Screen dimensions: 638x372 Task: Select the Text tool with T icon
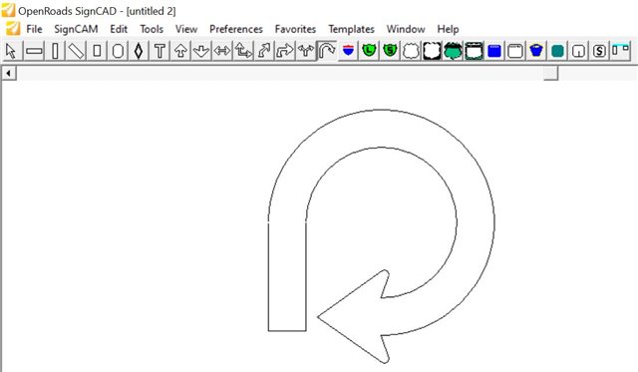(x=159, y=51)
